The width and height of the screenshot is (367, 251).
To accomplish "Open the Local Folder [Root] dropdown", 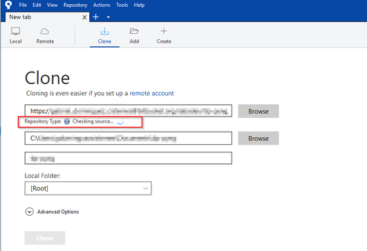I will tap(88, 188).
